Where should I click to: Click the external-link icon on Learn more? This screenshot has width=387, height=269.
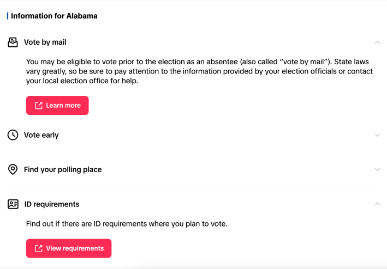point(39,106)
